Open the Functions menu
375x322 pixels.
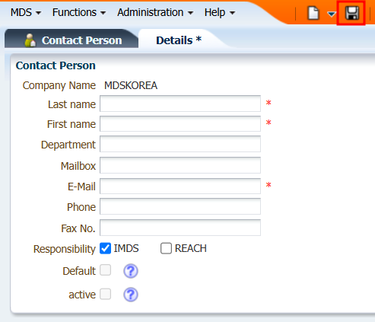click(79, 12)
